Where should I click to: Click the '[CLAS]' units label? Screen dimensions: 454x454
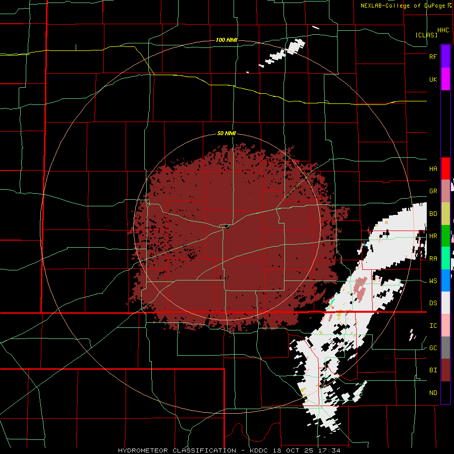pyautogui.click(x=426, y=35)
